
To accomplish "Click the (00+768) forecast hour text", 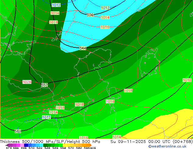I will pos(183,142).
